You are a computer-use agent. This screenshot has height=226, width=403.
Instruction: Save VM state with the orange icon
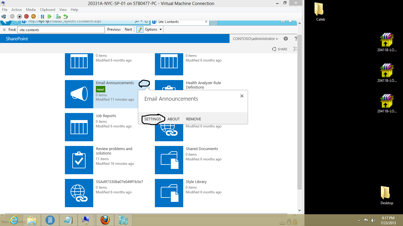pyautogui.click(x=33, y=16)
